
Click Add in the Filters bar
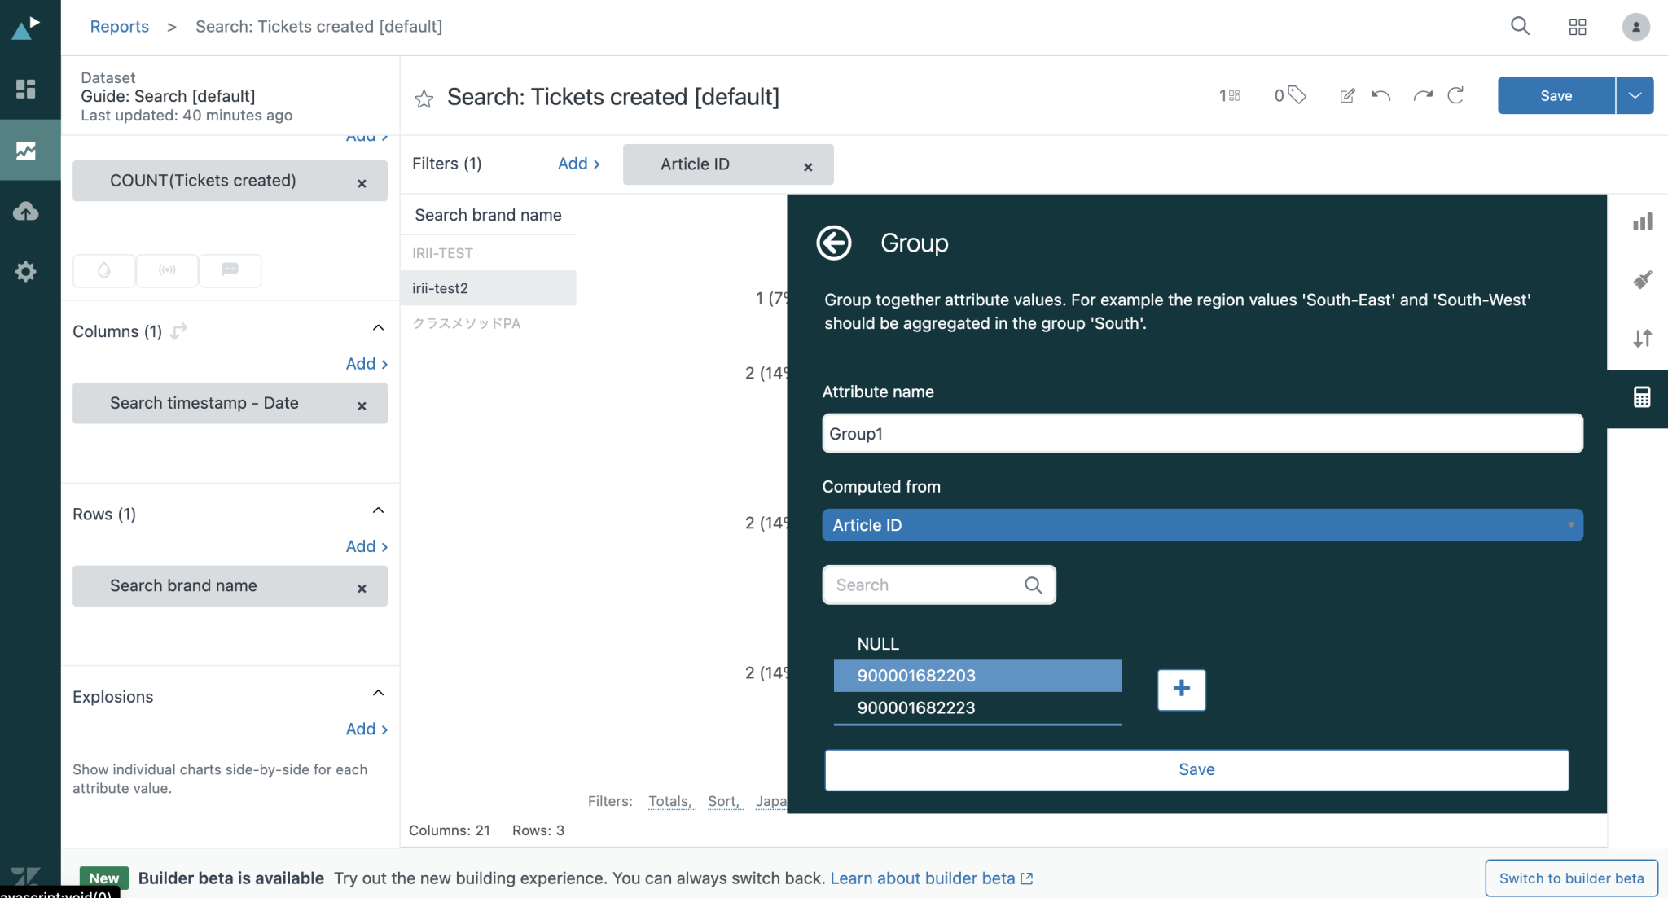pos(578,164)
